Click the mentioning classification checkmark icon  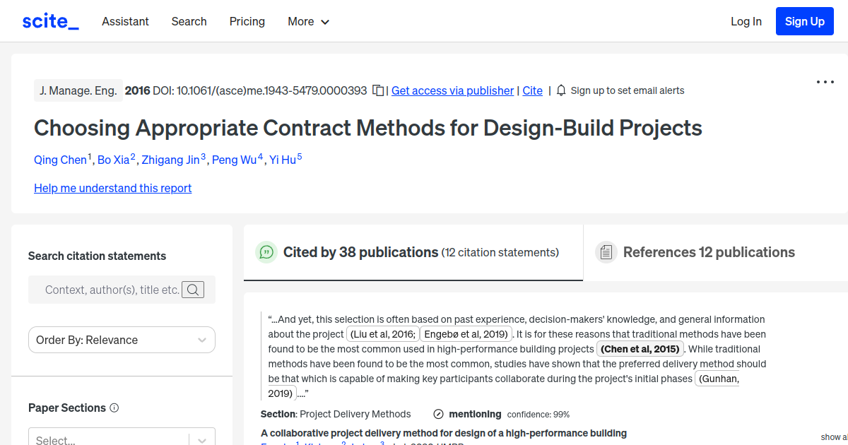click(x=438, y=414)
